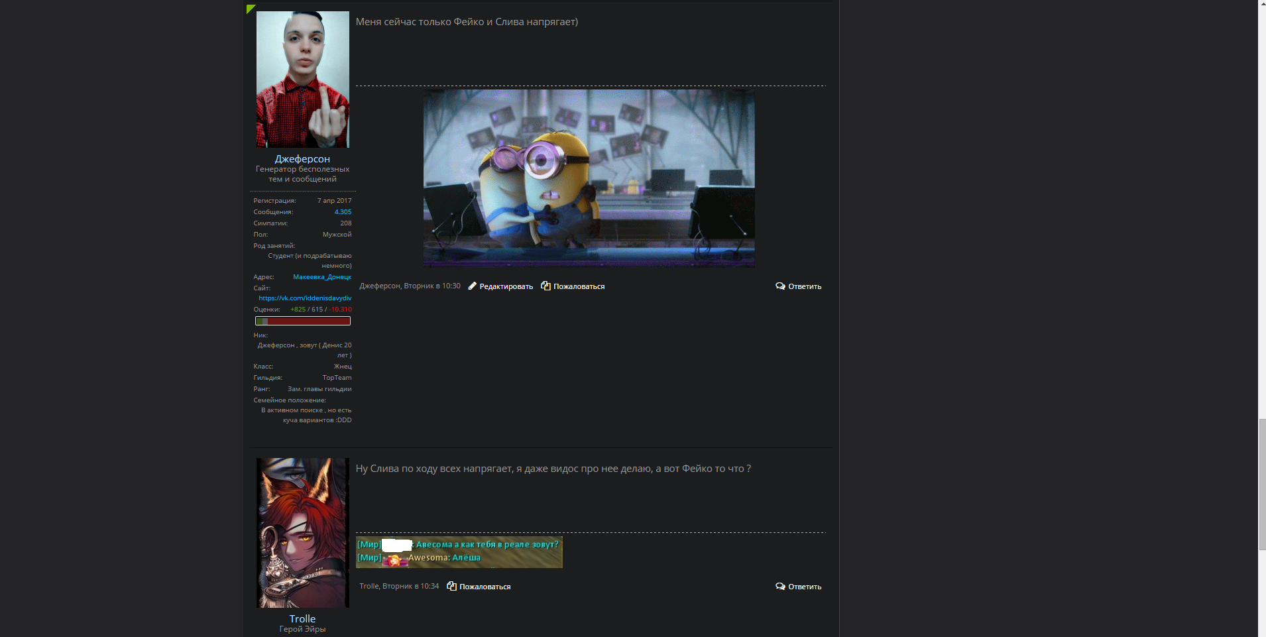
Task: Click Ответить under Джеферсон's post
Action: (x=805, y=286)
